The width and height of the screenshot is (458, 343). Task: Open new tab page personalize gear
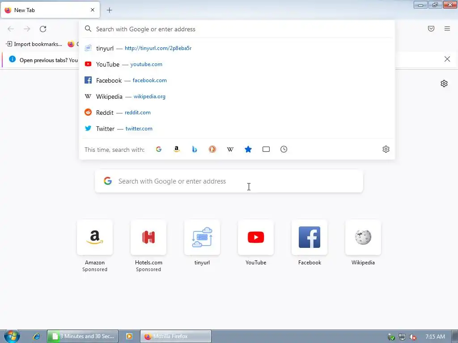coord(444,84)
